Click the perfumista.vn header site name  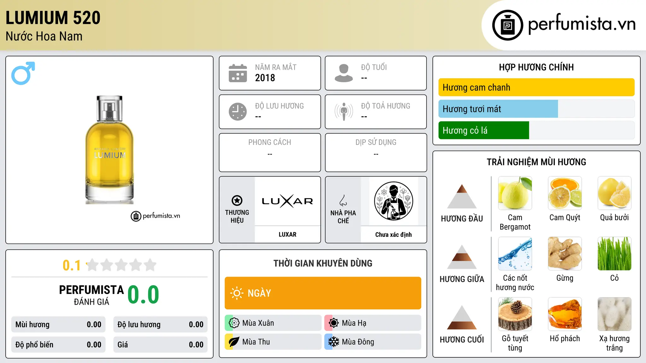tap(582, 24)
